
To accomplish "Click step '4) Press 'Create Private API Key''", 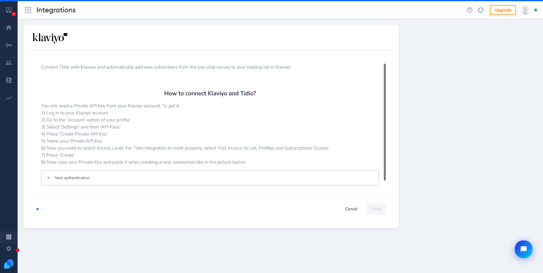I will [74, 134].
